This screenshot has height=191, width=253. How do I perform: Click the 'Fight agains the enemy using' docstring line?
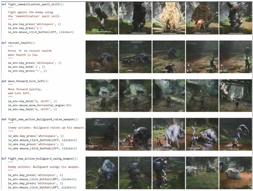point(30,12)
